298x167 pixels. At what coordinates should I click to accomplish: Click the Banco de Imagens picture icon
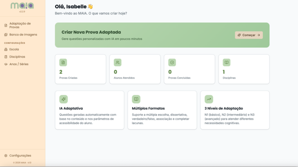pos(6,35)
